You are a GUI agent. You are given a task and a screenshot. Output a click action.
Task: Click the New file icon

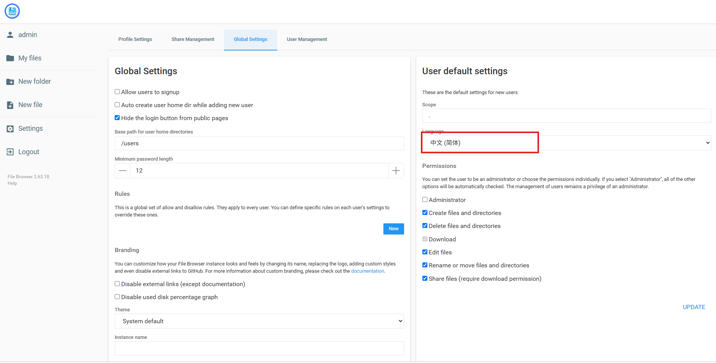pos(10,105)
